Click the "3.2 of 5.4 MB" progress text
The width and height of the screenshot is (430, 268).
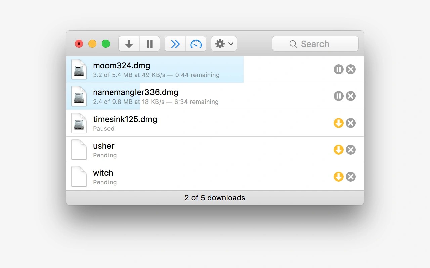[x=113, y=75]
